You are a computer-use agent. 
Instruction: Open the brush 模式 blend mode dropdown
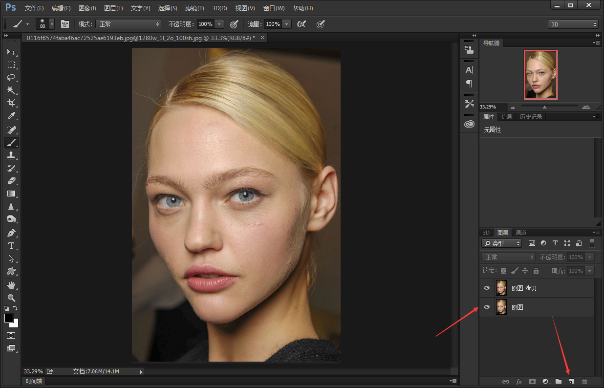pyautogui.click(x=128, y=24)
